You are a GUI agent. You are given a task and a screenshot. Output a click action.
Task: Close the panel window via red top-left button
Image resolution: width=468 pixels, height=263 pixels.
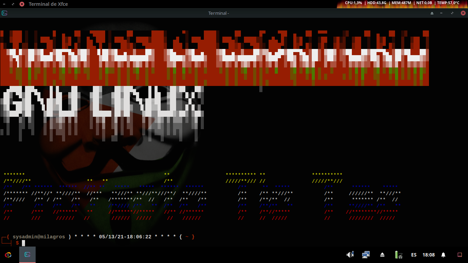[22, 4]
